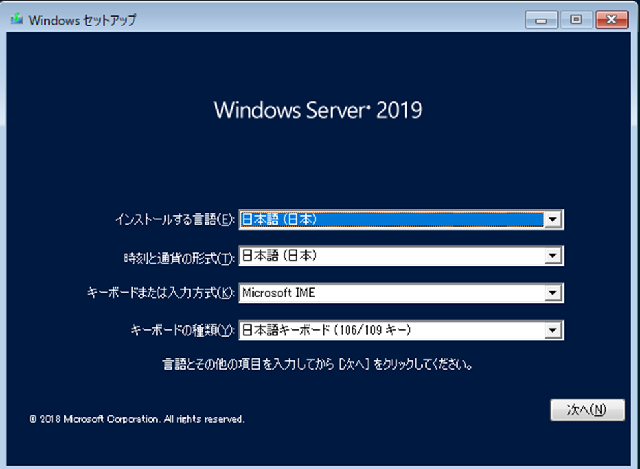Maximize the Windows セットアップ window
Viewport: 640px width, 469px height.
click(x=576, y=21)
